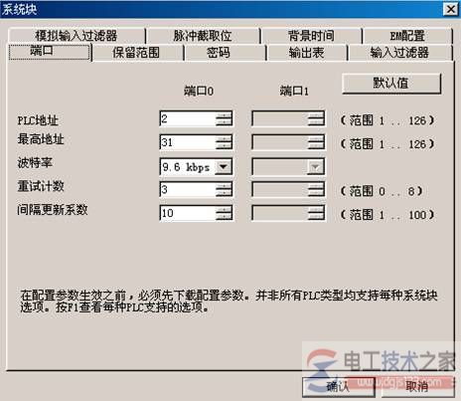Click the 系统块 title bar text
The image size is (461, 401).
coord(19,9)
